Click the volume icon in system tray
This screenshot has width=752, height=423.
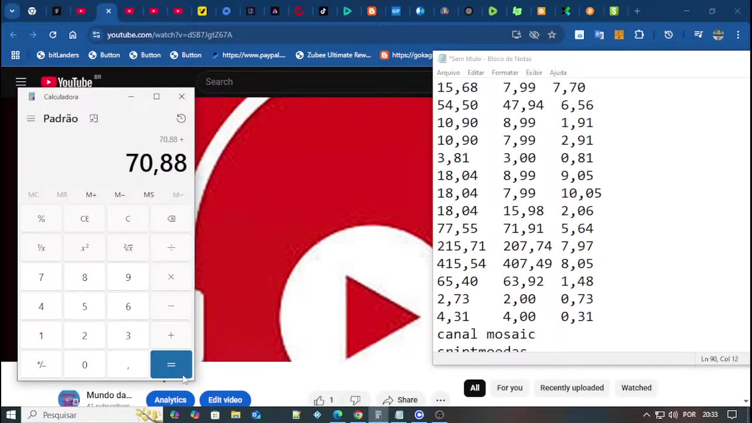click(x=673, y=415)
